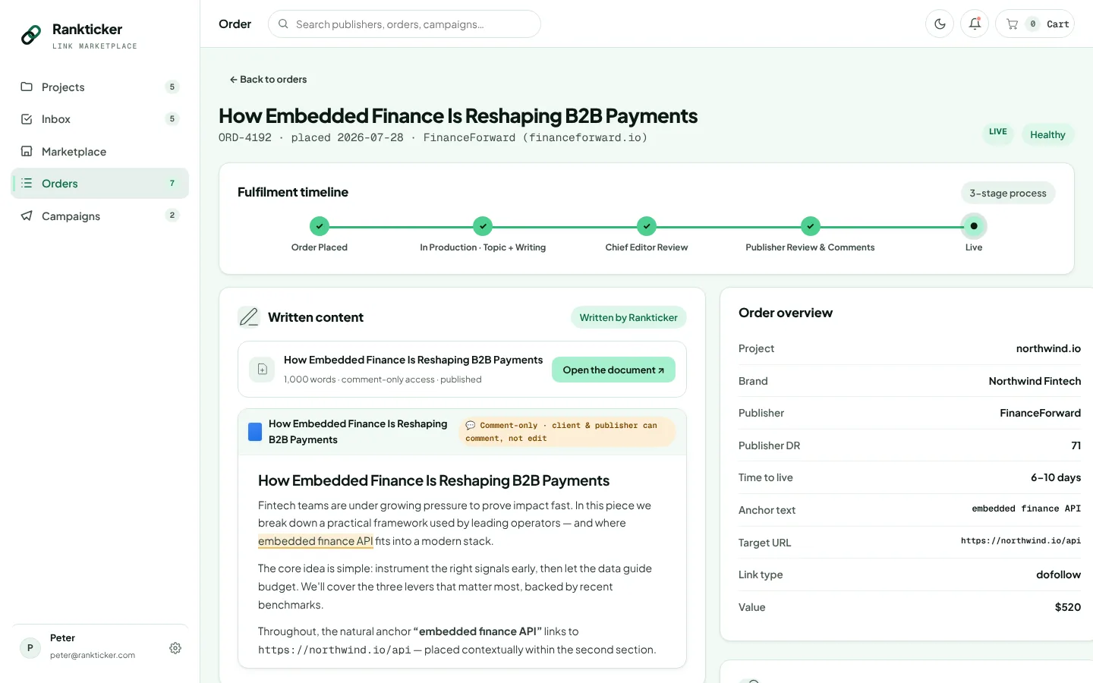
Task: Click the LIVE status badge
Action: point(998,133)
